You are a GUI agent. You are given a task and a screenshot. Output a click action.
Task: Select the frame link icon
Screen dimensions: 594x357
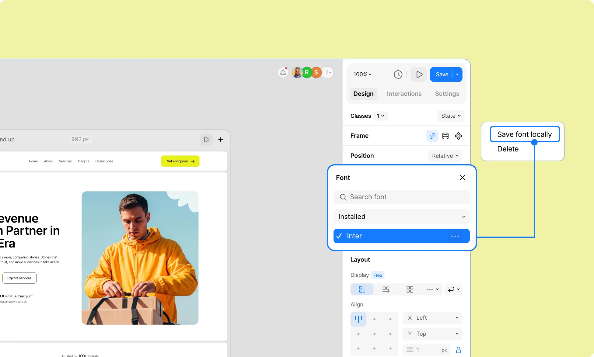(x=432, y=136)
